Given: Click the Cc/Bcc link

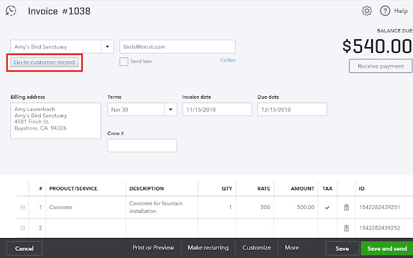Looking at the screenshot, I should pyautogui.click(x=227, y=62).
